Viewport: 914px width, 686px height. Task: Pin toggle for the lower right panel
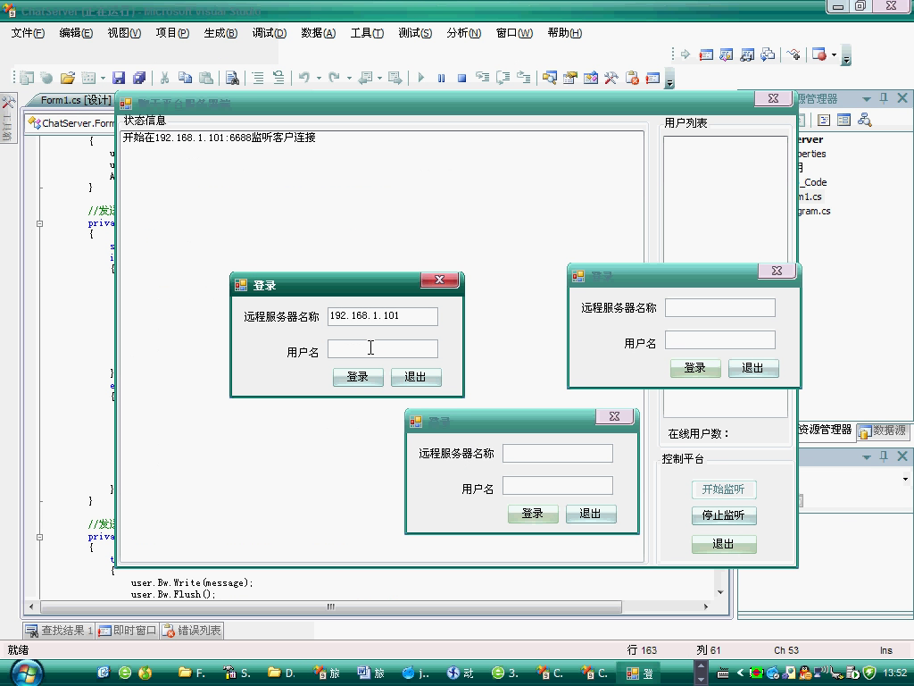[884, 456]
